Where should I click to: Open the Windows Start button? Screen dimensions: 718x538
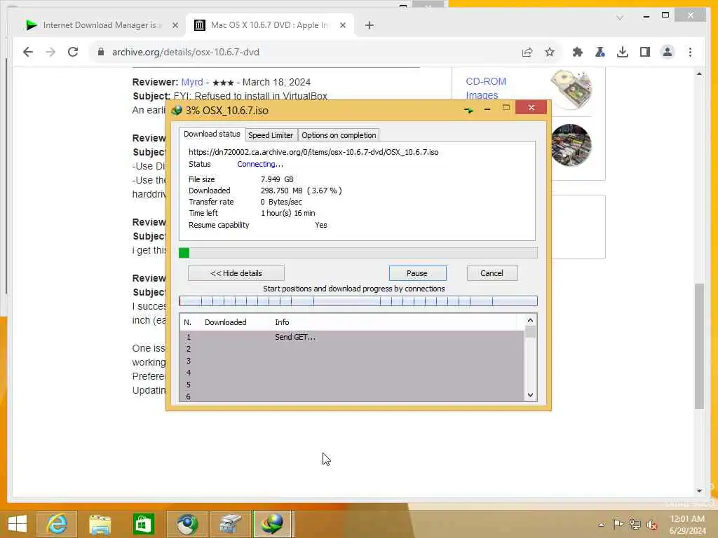coord(18,524)
